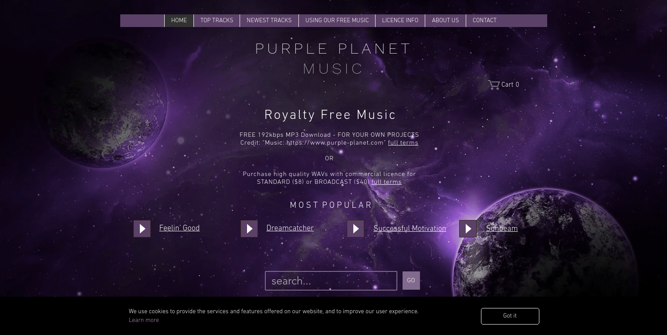Screen dimensions: 667x335
Task: Open full terms link after BROADCAST ($40)
Action: pyautogui.click(x=386, y=182)
